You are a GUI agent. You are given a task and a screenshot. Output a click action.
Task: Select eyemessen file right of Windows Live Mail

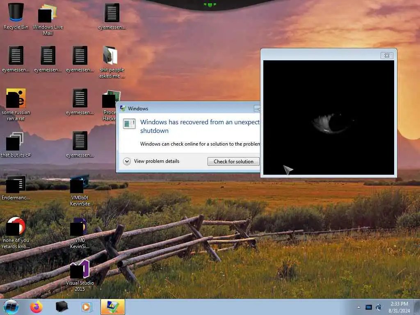(x=112, y=16)
